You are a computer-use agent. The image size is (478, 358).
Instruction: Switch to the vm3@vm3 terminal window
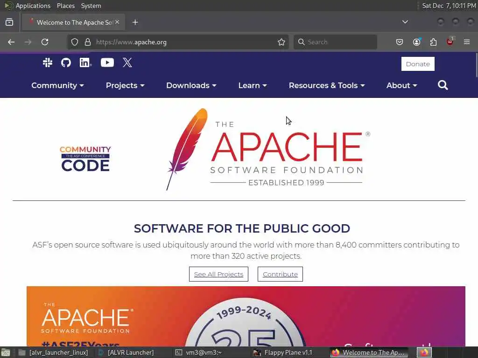(x=211, y=352)
